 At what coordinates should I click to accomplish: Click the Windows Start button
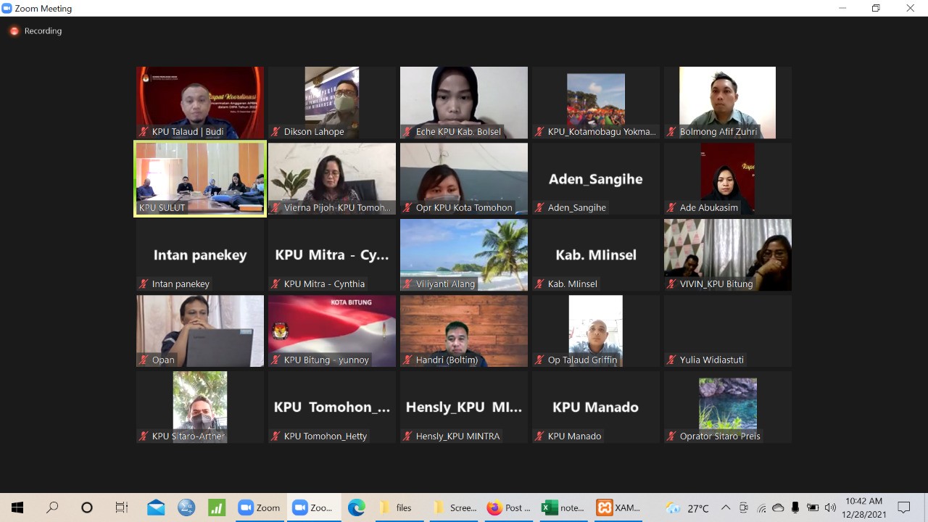[17, 507]
